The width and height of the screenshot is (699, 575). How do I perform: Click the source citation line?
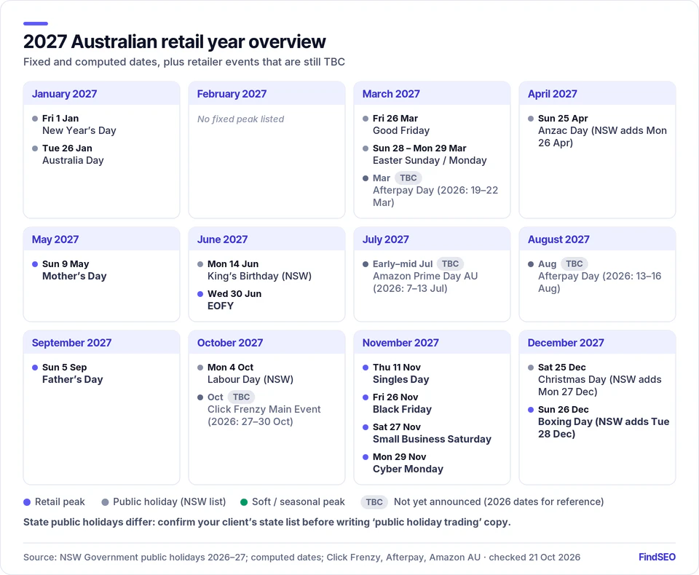coord(301,558)
